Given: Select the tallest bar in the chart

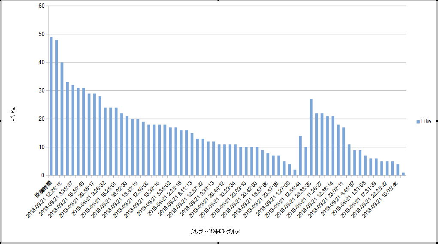Looking at the screenshot, I should coord(51,106).
